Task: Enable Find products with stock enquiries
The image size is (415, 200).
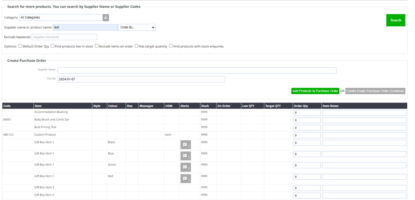Action: tap(171, 46)
